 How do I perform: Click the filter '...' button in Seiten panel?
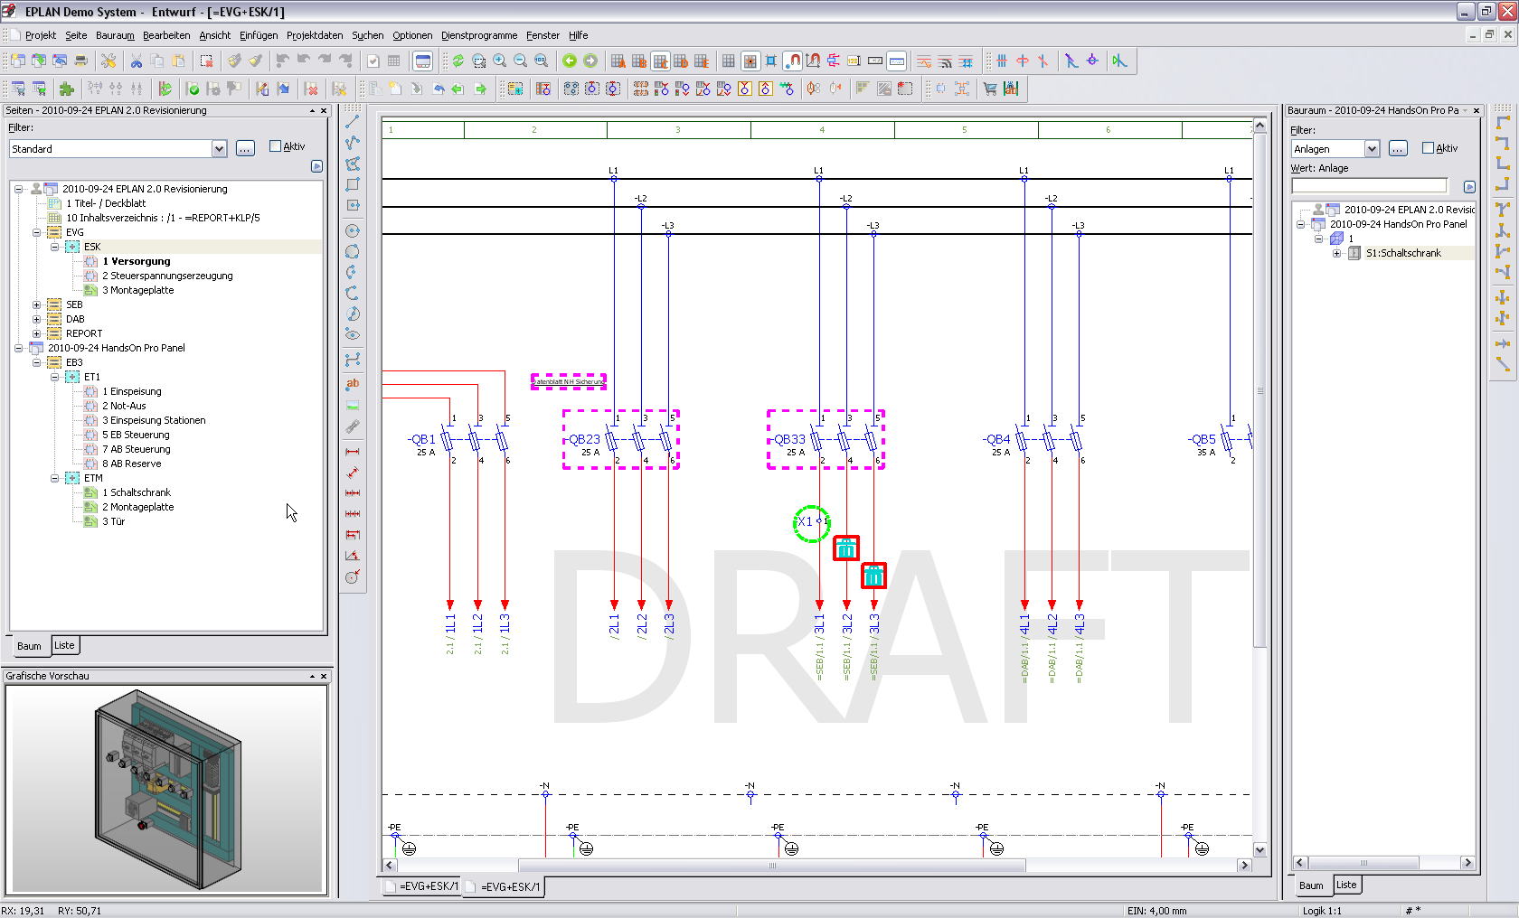pyautogui.click(x=245, y=149)
